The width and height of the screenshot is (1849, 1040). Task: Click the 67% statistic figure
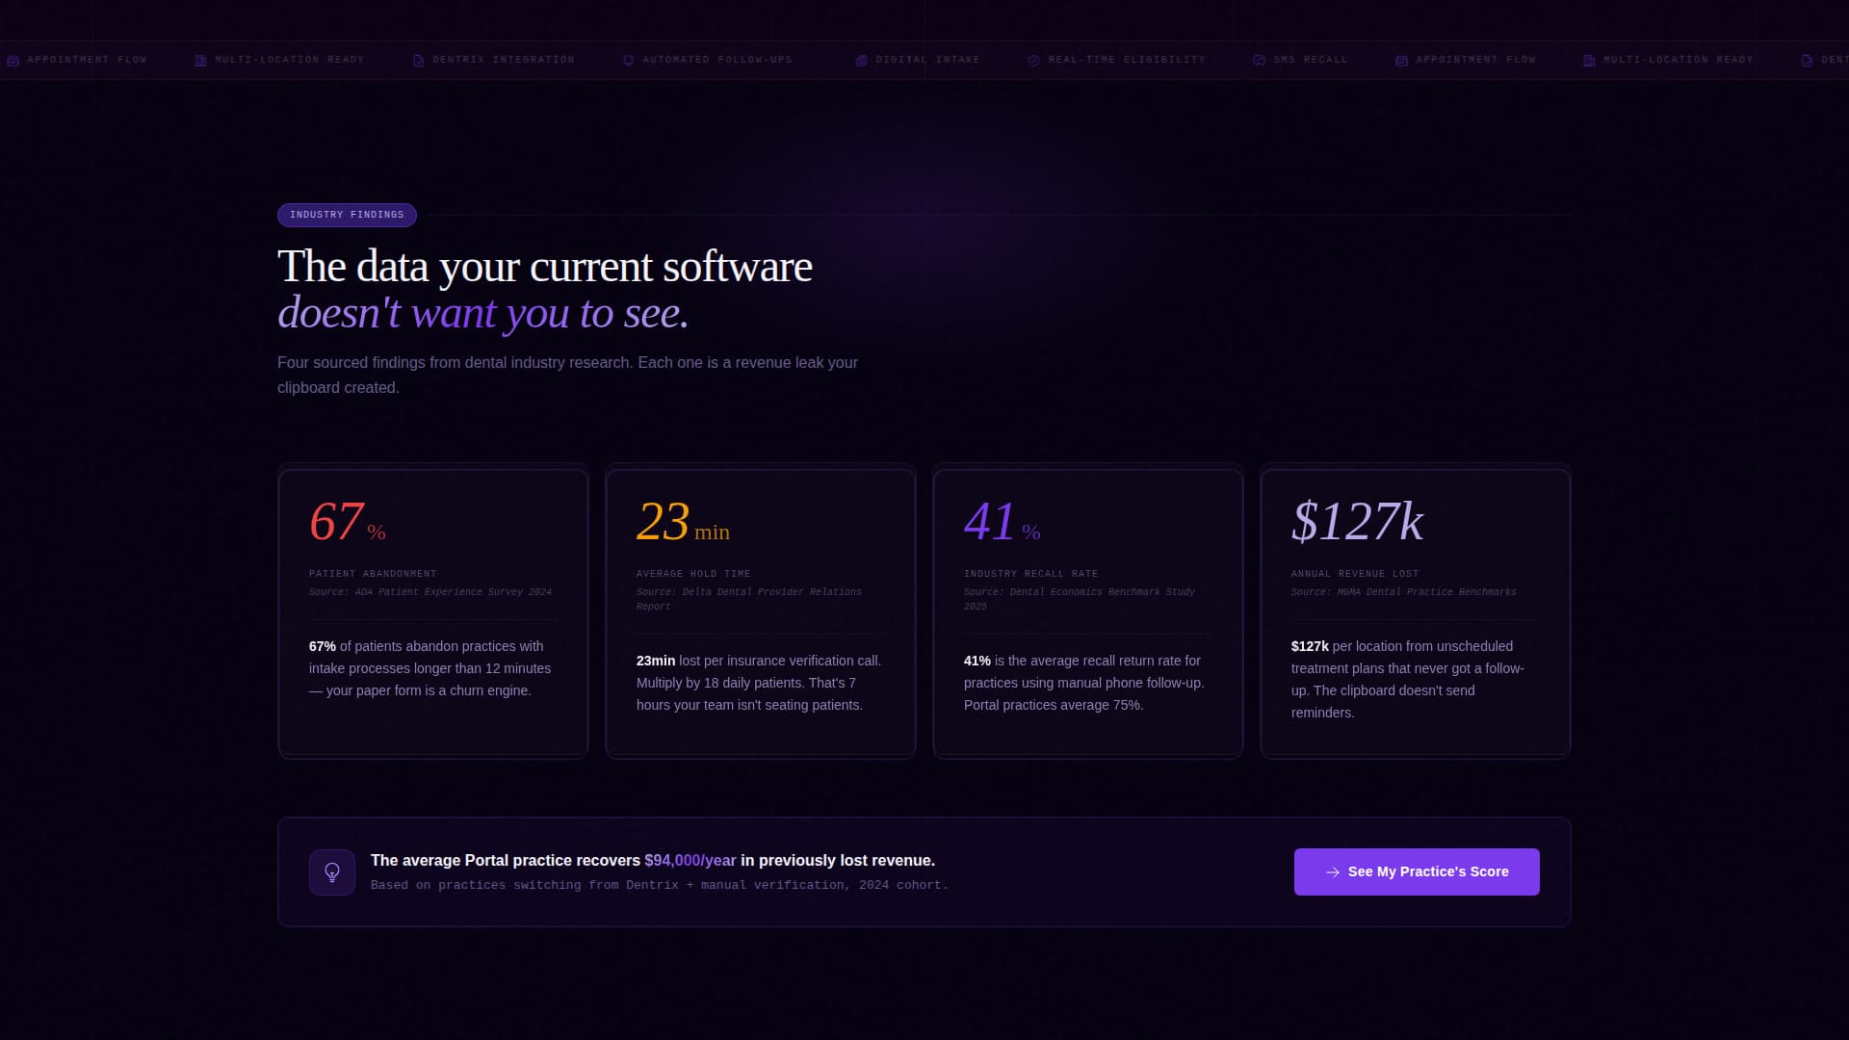click(348, 522)
